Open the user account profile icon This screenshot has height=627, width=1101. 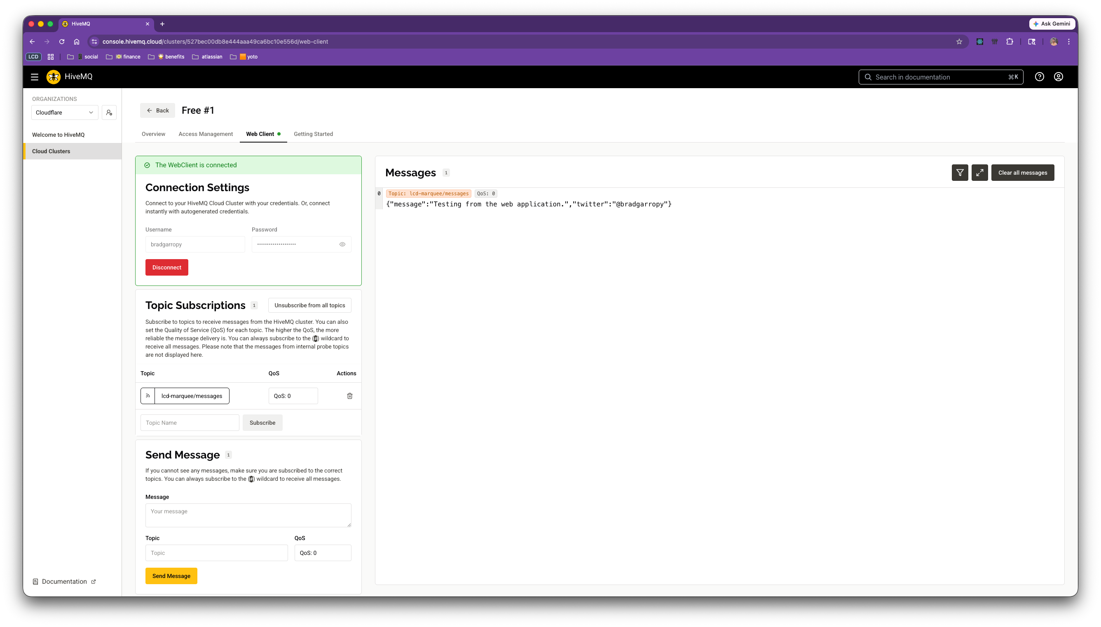[1059, 77]
